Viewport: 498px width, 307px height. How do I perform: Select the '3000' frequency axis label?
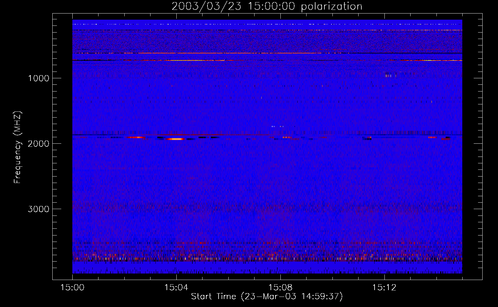tap(38, 209)
